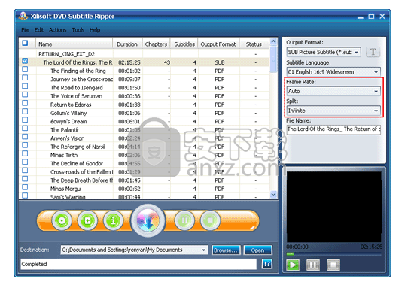Click the Open DVD disc icon
The width and height of the screenshot is (417, 297).
pyautogui.click(x=62, y=220)
